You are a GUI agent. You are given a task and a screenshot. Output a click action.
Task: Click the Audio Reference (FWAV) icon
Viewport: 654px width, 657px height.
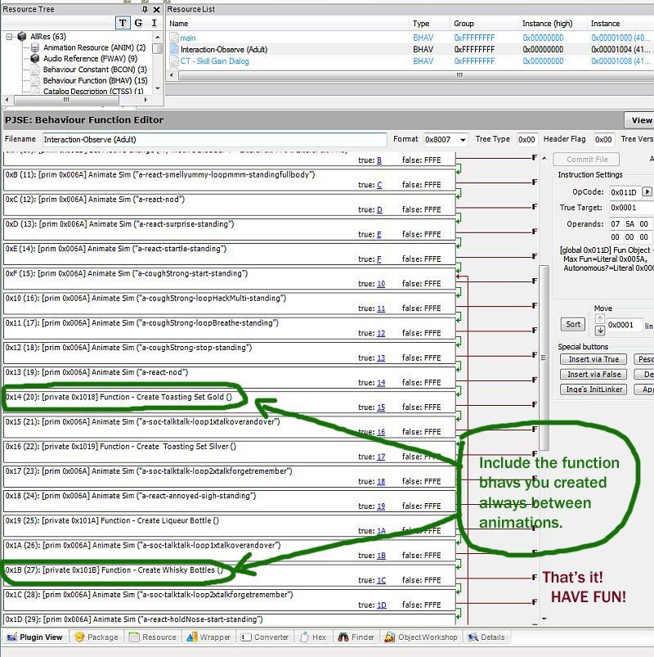click(35, 59)
